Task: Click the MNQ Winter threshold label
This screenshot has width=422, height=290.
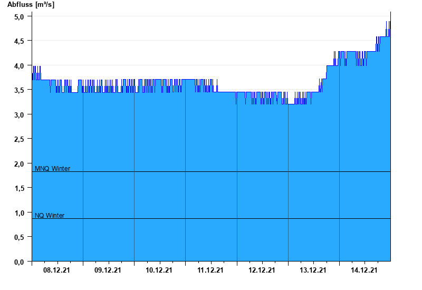Action: [x=52, y=168]
